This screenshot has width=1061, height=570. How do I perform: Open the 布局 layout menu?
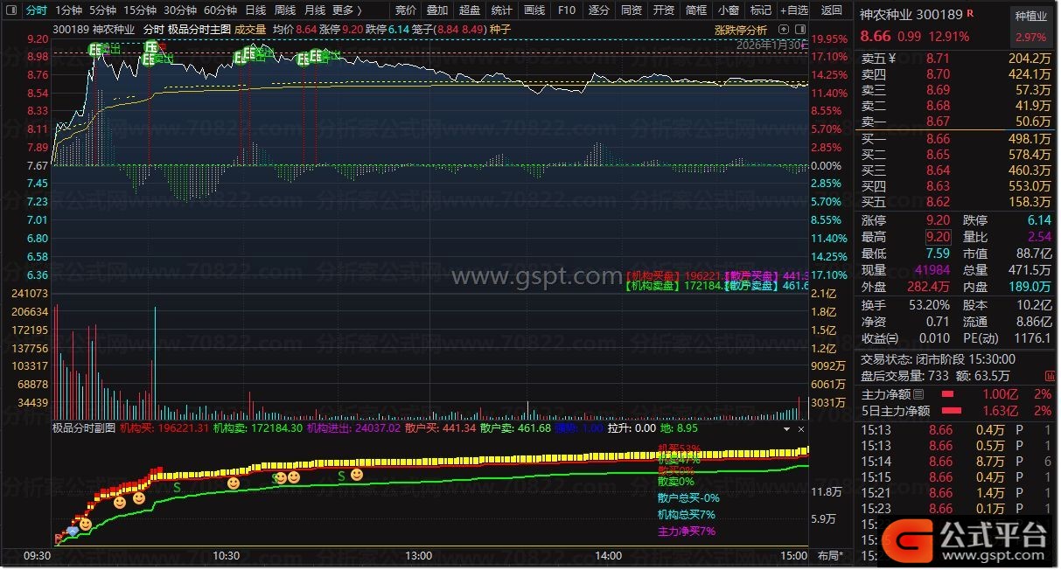[829, 556]
